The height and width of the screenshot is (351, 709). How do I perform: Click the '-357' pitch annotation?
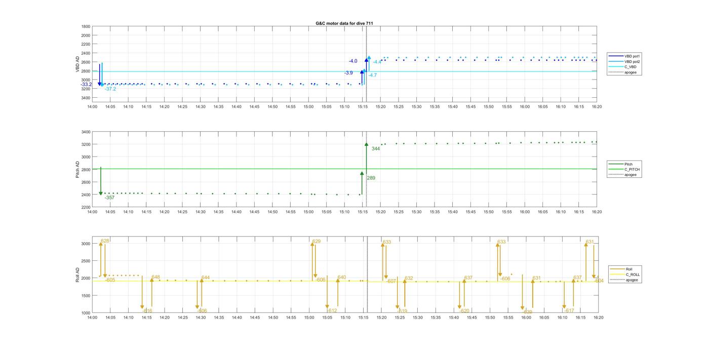click(x=109, y=198)
